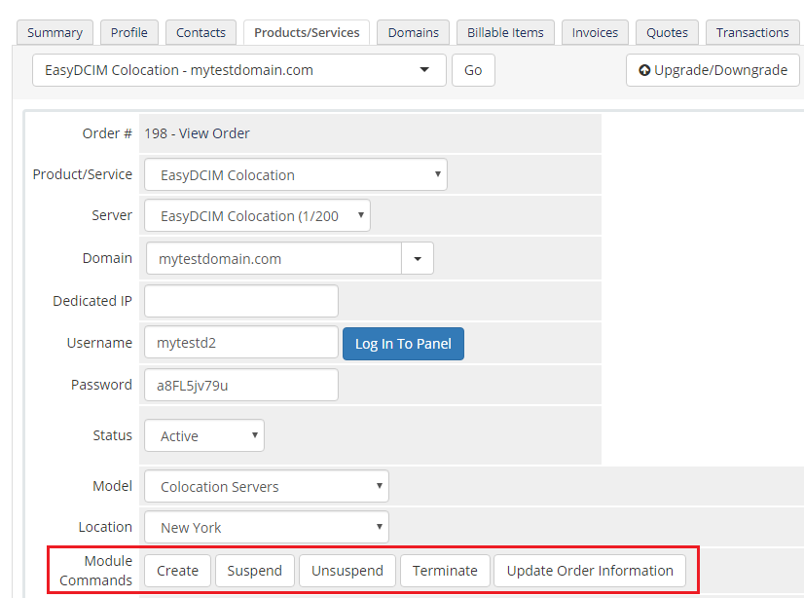Click the Domain text field
Image resolution: width=804 pixels, height=598 pixels.
(x=274, y=258)
